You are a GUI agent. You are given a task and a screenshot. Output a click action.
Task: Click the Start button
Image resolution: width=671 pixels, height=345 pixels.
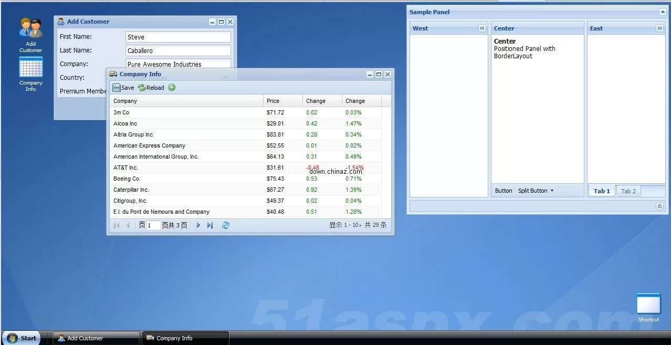[x=22, y=338]
